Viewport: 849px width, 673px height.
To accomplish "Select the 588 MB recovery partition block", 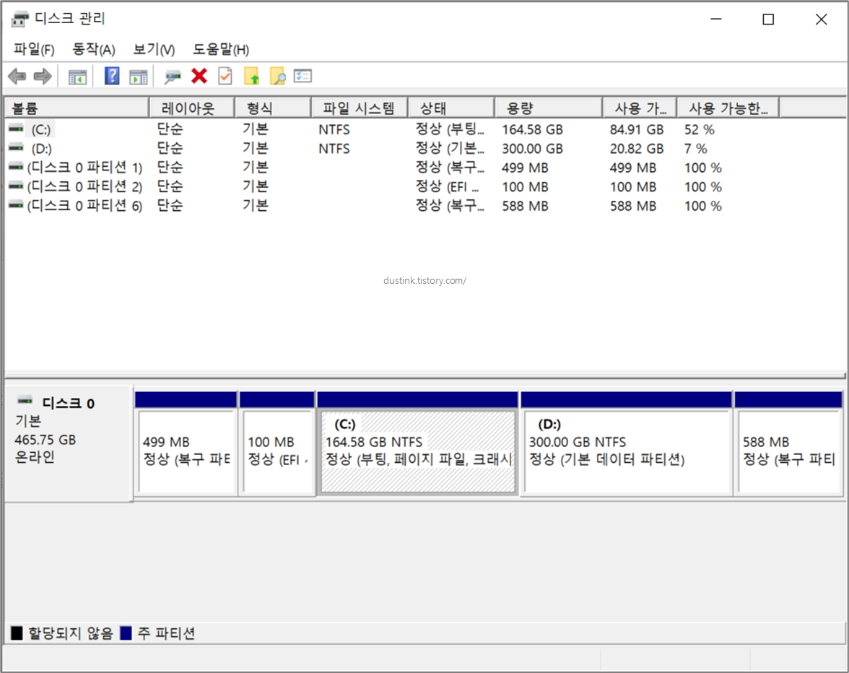I will 788,444.
